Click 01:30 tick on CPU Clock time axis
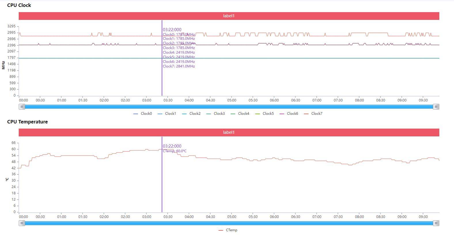This screenshot has height=235, width=454. coord(83,100)
